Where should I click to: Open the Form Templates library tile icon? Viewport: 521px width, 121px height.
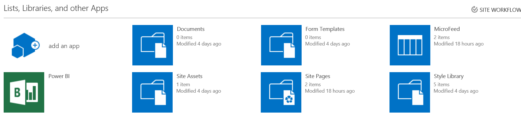281,45
